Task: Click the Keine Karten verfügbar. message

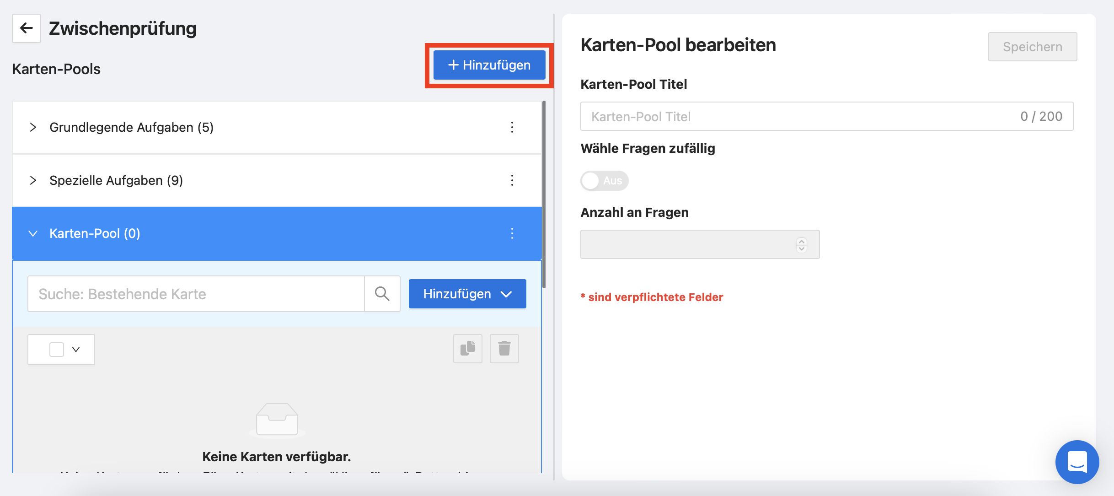Action: pos(276,457)
